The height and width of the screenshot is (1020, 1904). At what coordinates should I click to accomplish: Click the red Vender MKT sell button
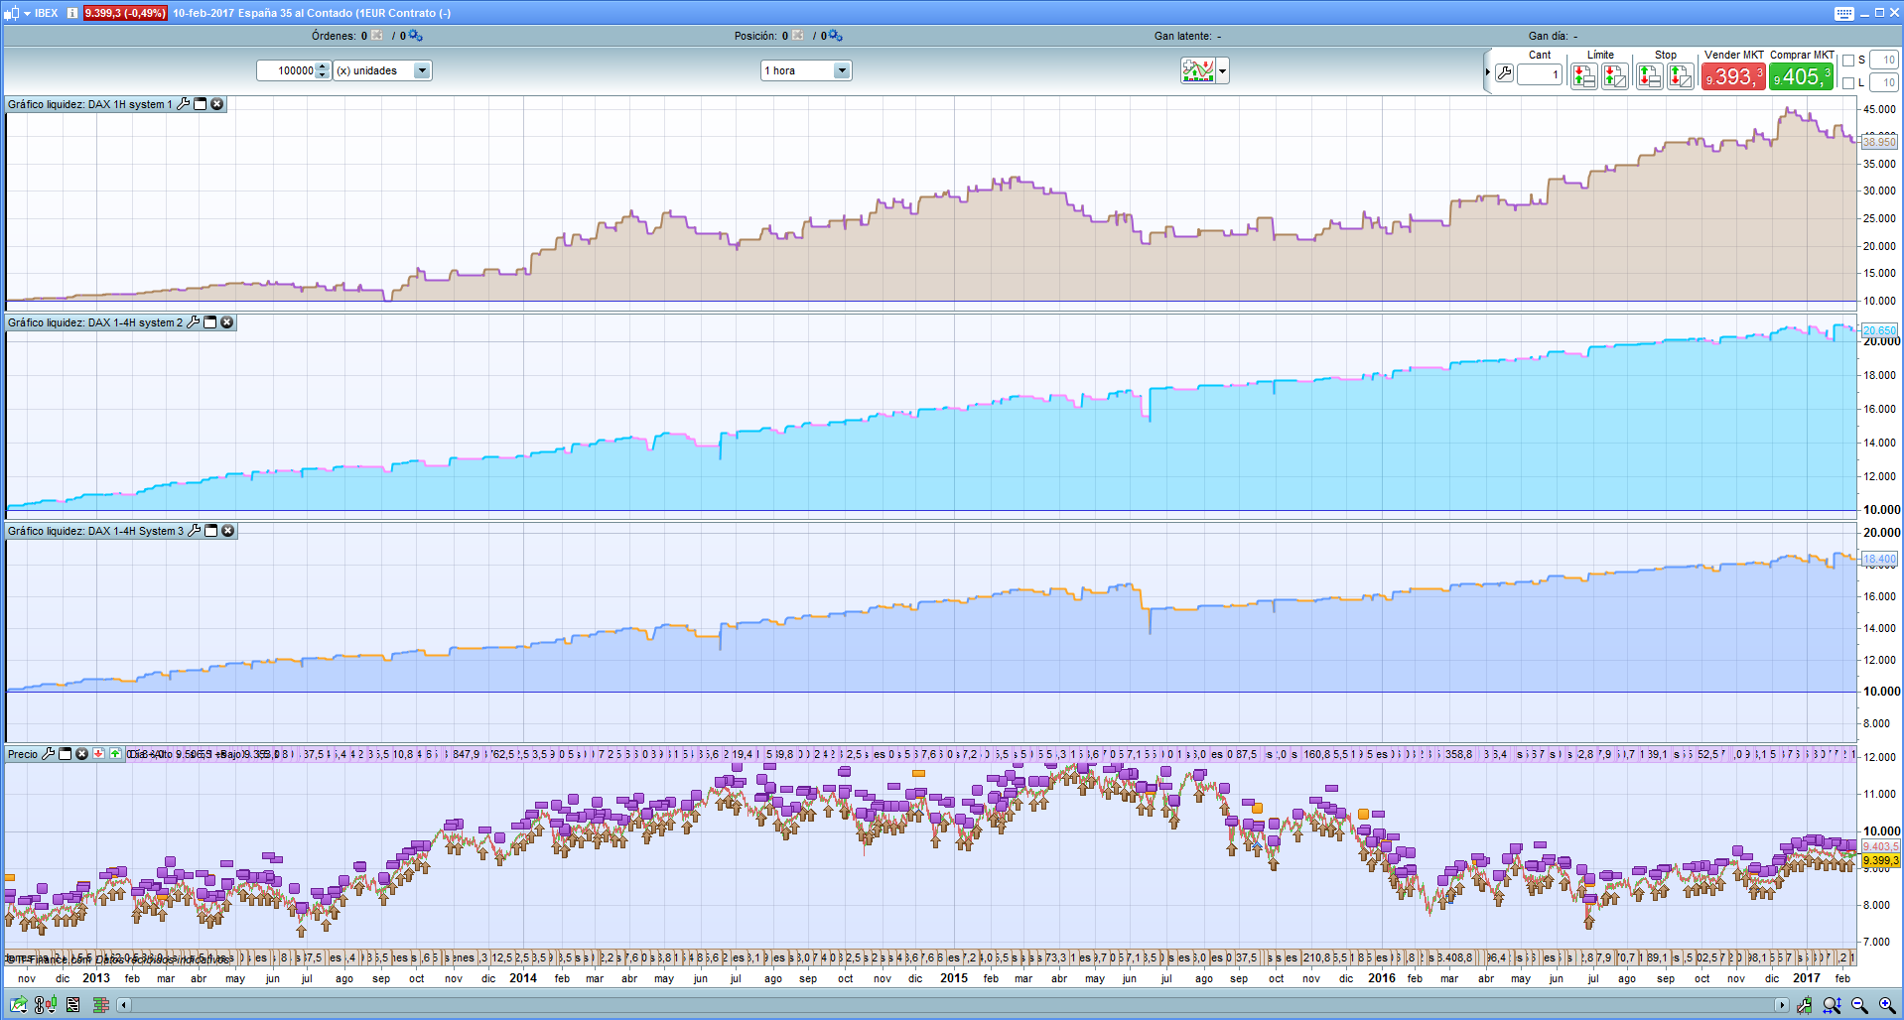tap(1733, 76)
